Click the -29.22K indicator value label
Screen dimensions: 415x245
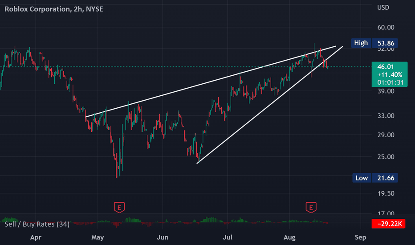(388, 224)
